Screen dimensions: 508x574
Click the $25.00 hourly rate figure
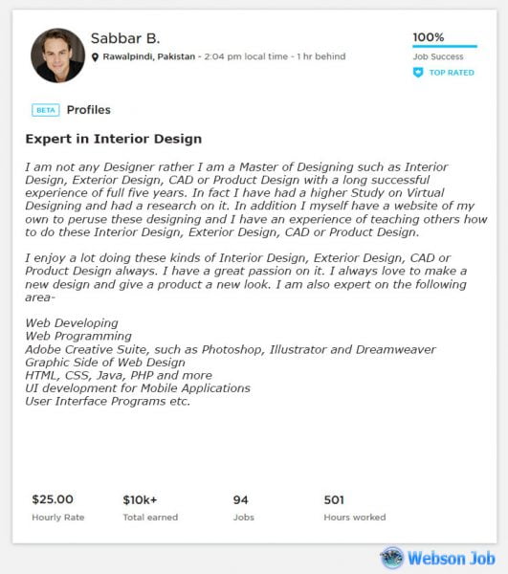(53, 499)
